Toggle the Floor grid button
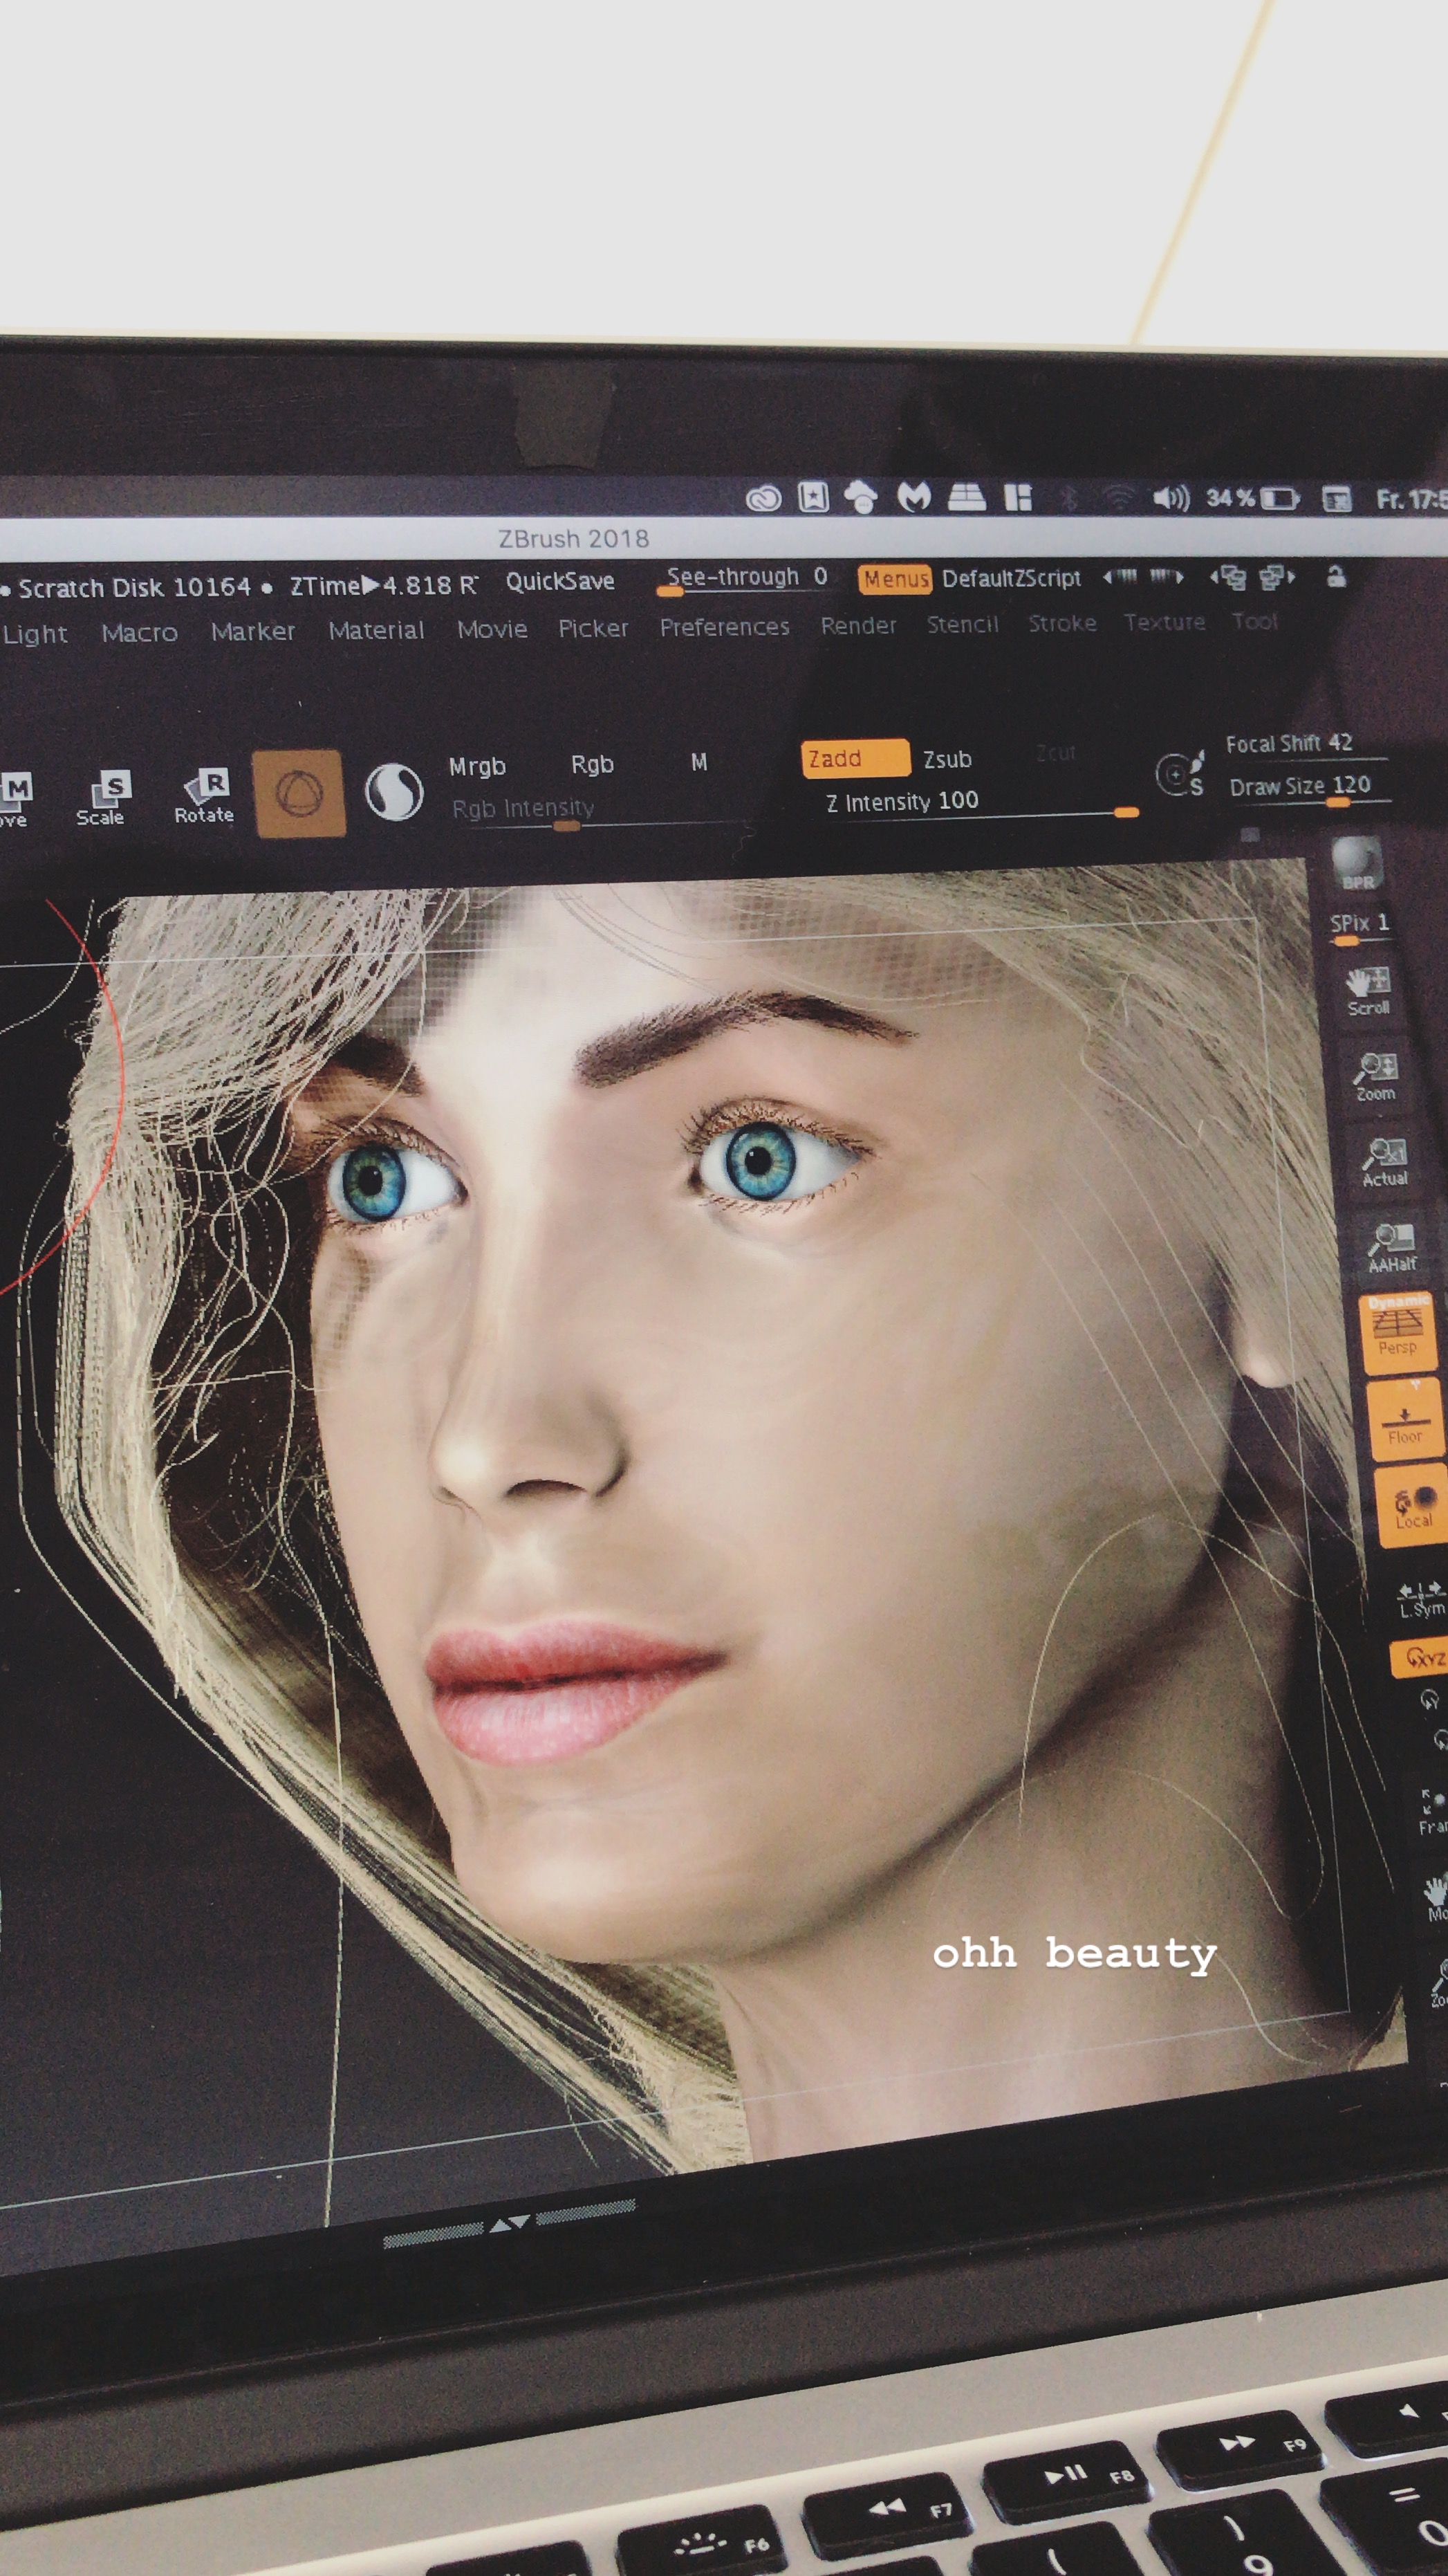Image resolution: width=1448 pixels, height=2576 pixels. pos(1404,1420)
